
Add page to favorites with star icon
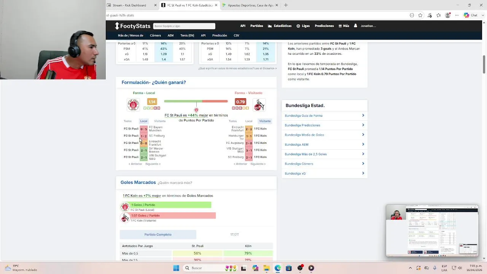pos(420,15)
